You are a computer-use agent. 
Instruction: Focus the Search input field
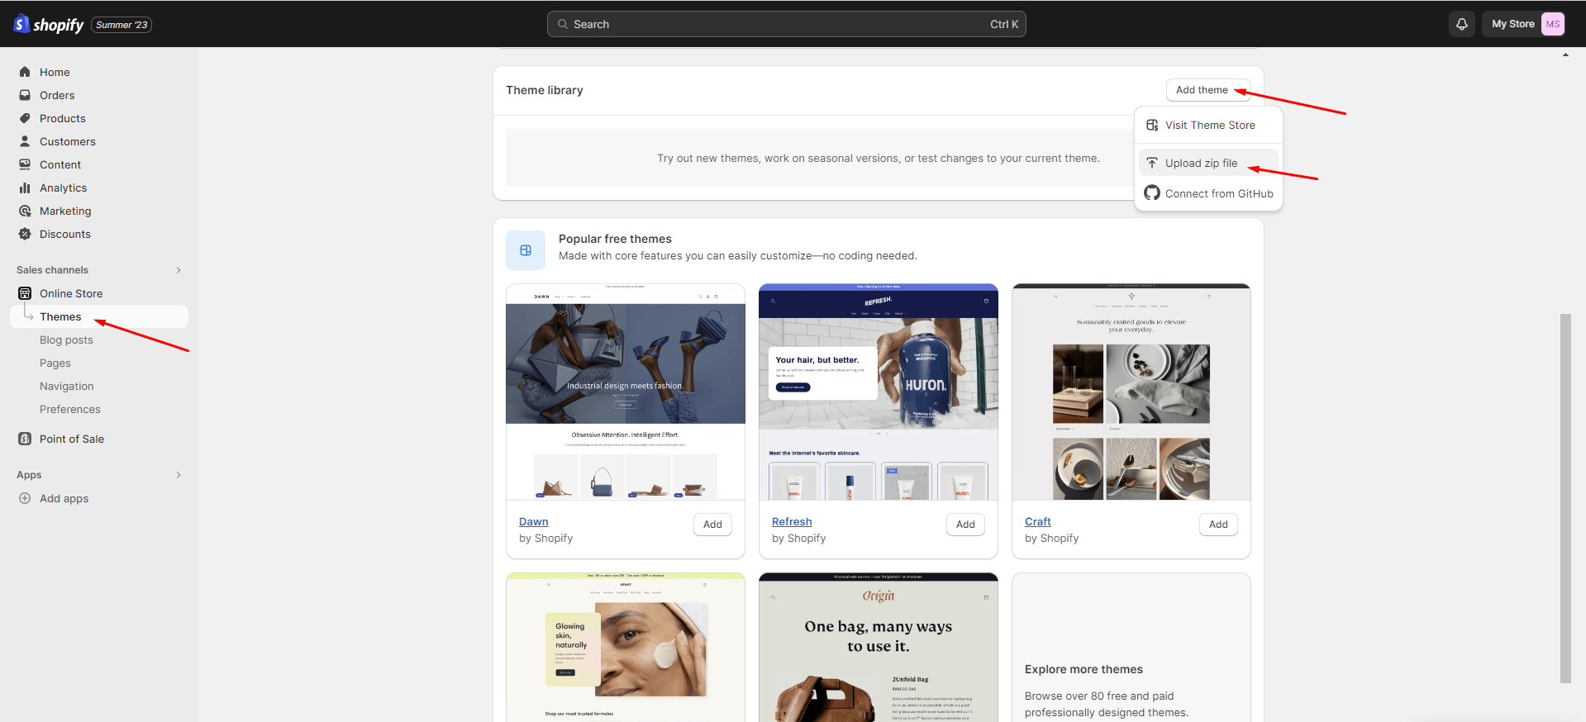click(x=787, y=24)
